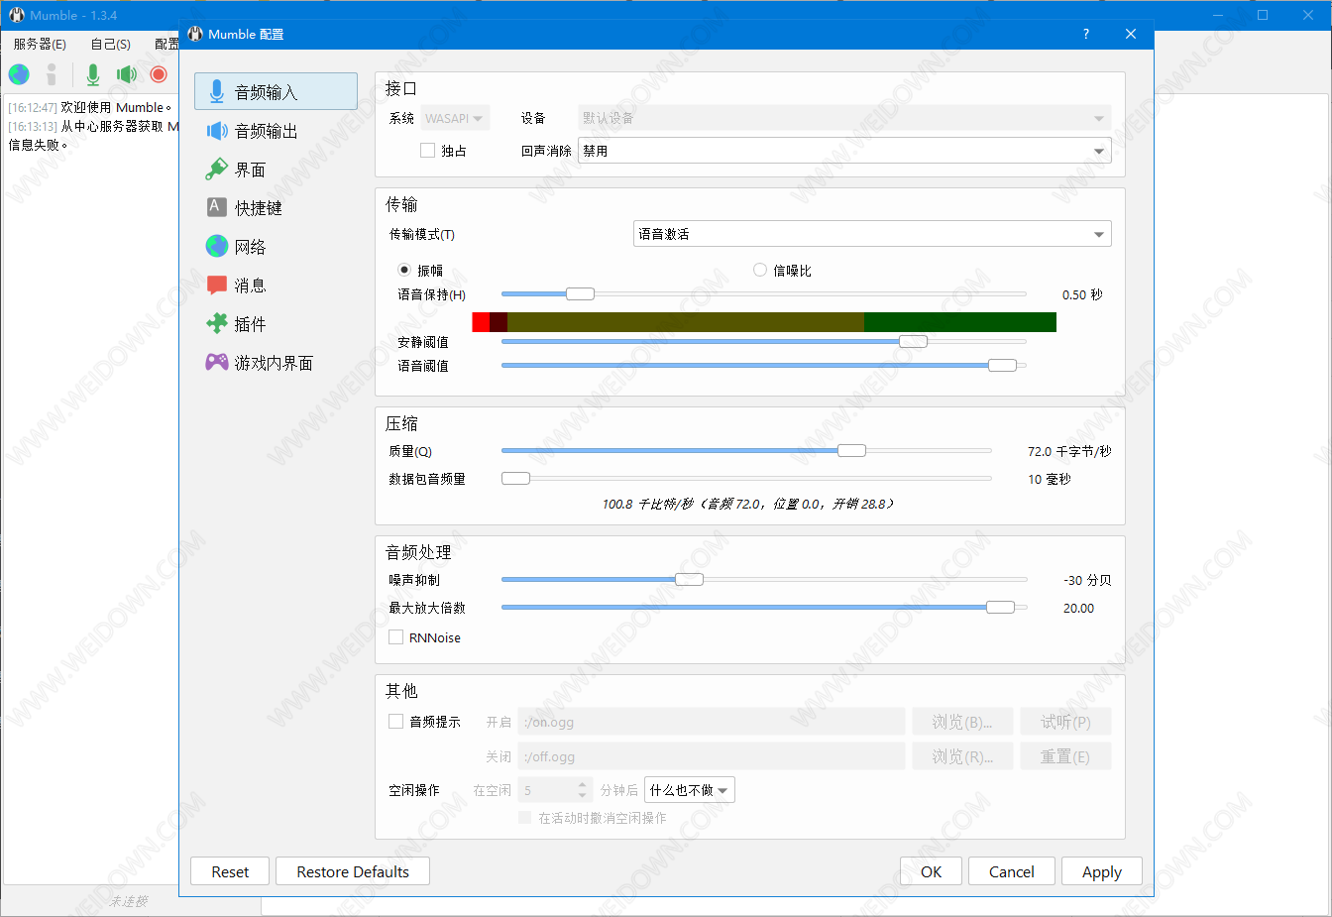Click the 试听(P) preview button
Screen dimensions: 1332x917
pos(1065,722)
